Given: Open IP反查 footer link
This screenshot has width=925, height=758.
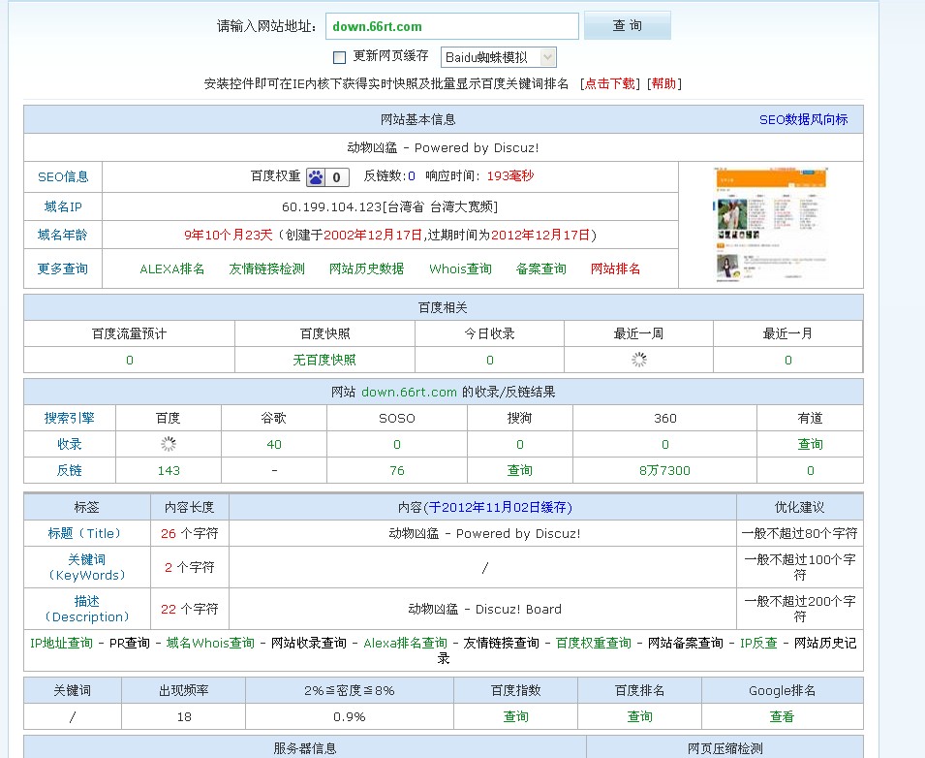Looking at the screenshot, I should click(x=758, y=643).
